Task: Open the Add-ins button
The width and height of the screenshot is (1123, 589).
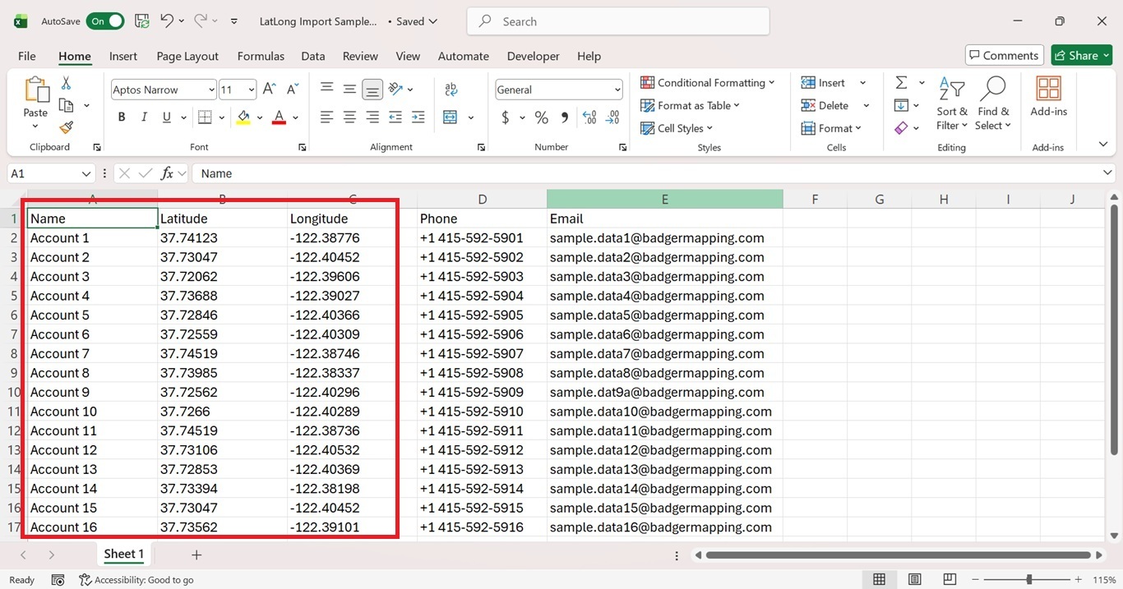Action: (x=1048, y=97)
